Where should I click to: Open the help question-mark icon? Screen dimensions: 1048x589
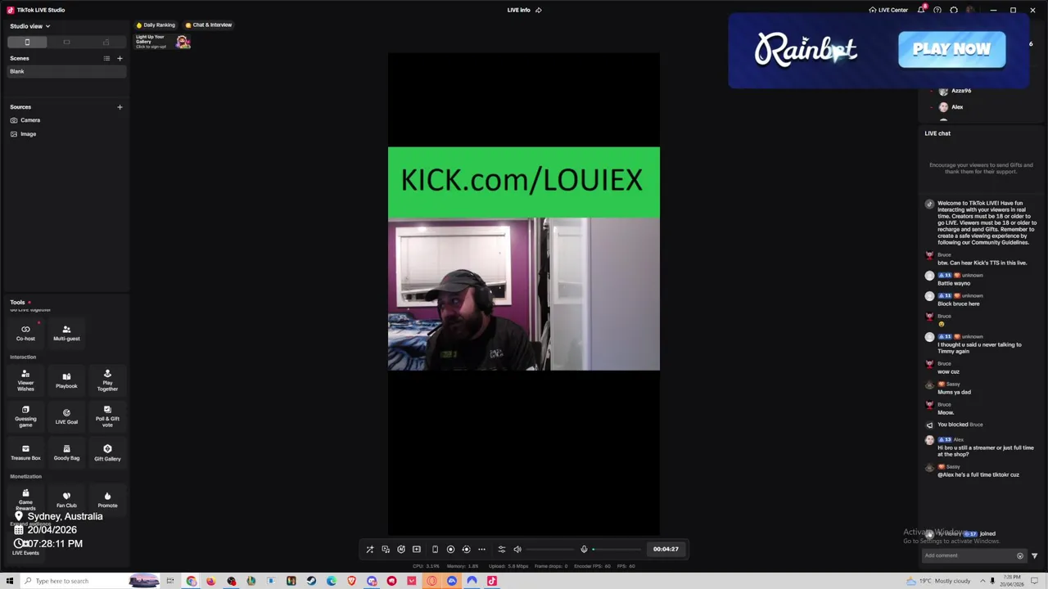click(x=937, y=10)
